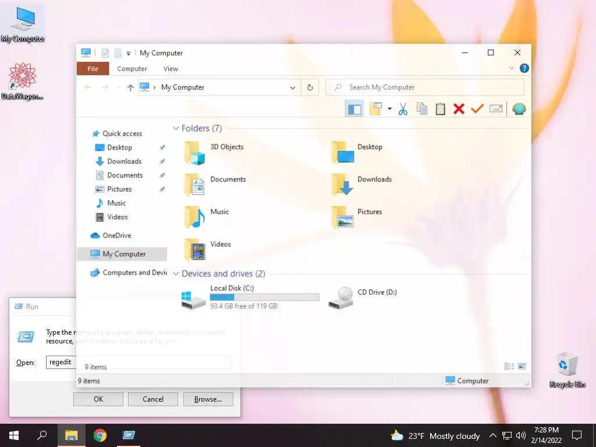The height and width of the screenshot is (447, 596).
Task: Click the Copy toolbar icon
Action: [422, 109]
